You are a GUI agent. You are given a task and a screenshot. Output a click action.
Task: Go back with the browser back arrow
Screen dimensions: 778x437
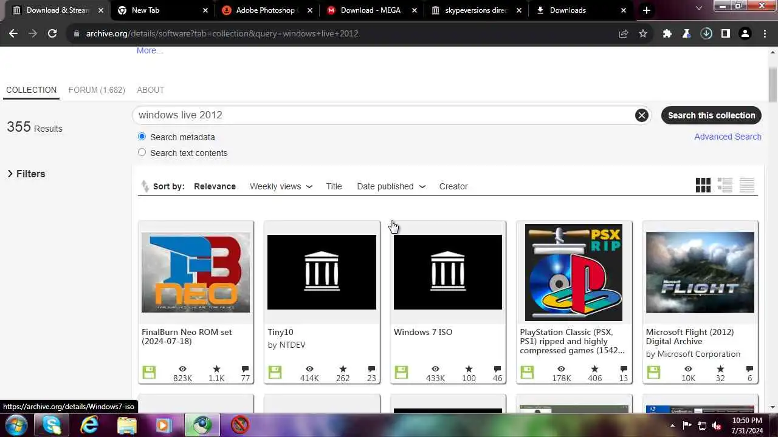click(13, 33)
